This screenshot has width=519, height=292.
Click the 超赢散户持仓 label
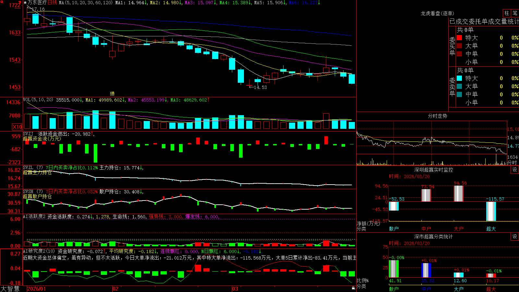pyautogui.click(x=37, y=196)
